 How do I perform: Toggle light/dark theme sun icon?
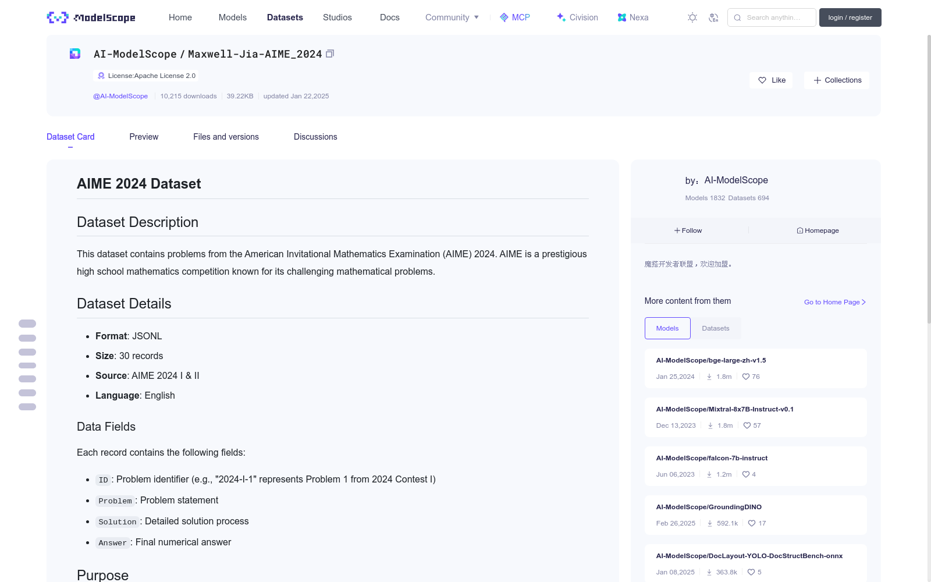[692, 17]
